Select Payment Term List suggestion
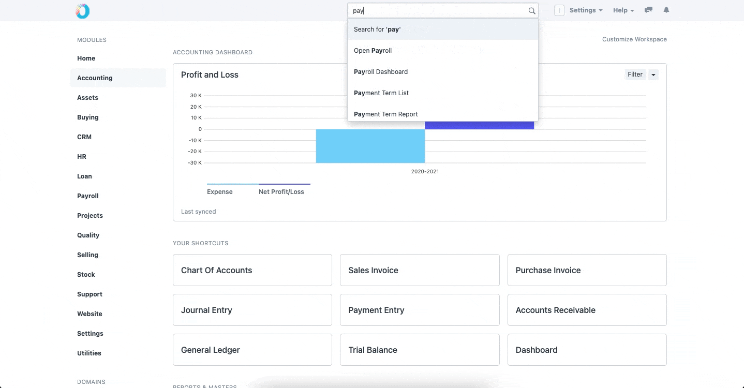744x388 pixels. coord(443,93)
